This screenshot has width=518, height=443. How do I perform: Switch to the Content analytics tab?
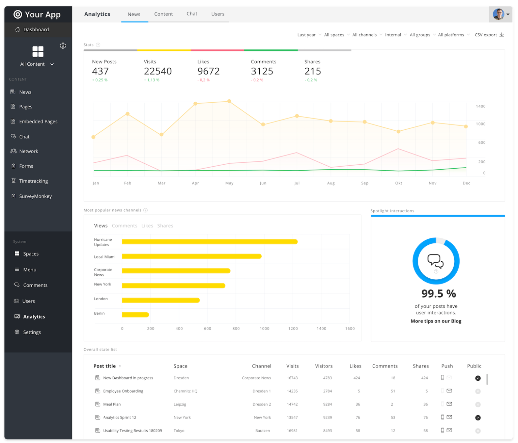[164, 14]
